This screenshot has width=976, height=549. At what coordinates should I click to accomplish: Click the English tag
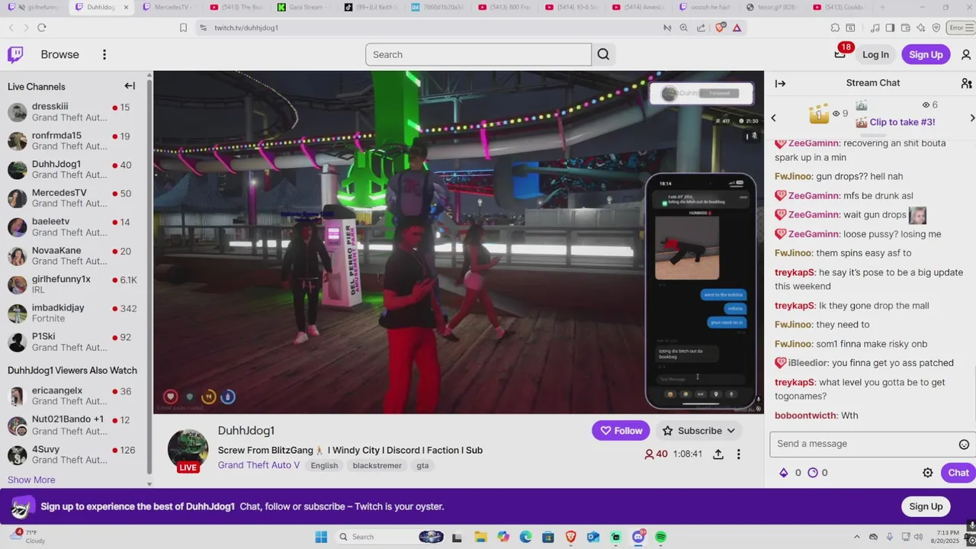324,465
